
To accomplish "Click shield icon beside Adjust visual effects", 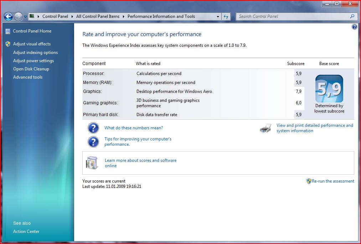I will 8,44.
